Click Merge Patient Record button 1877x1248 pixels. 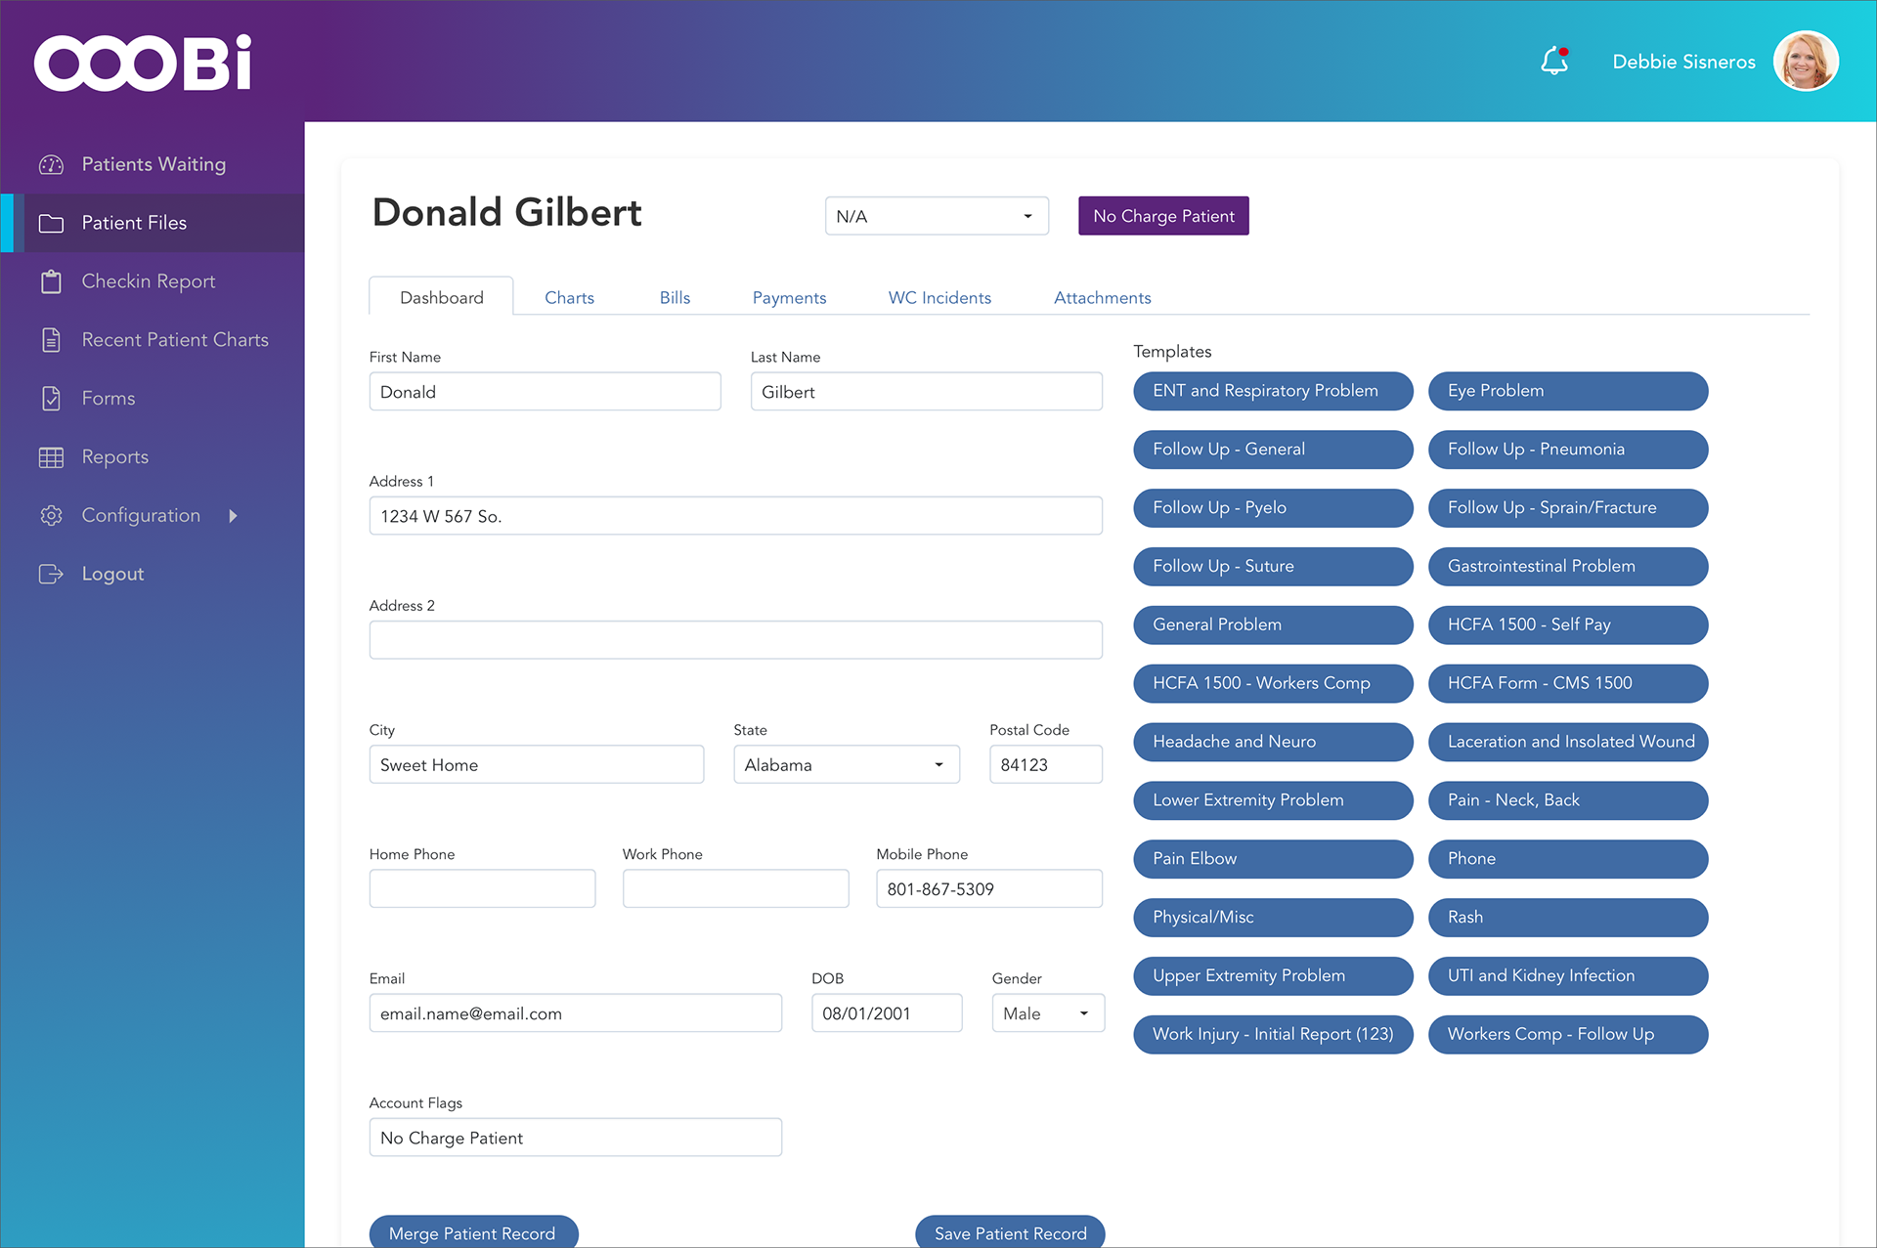point(473,1231)
